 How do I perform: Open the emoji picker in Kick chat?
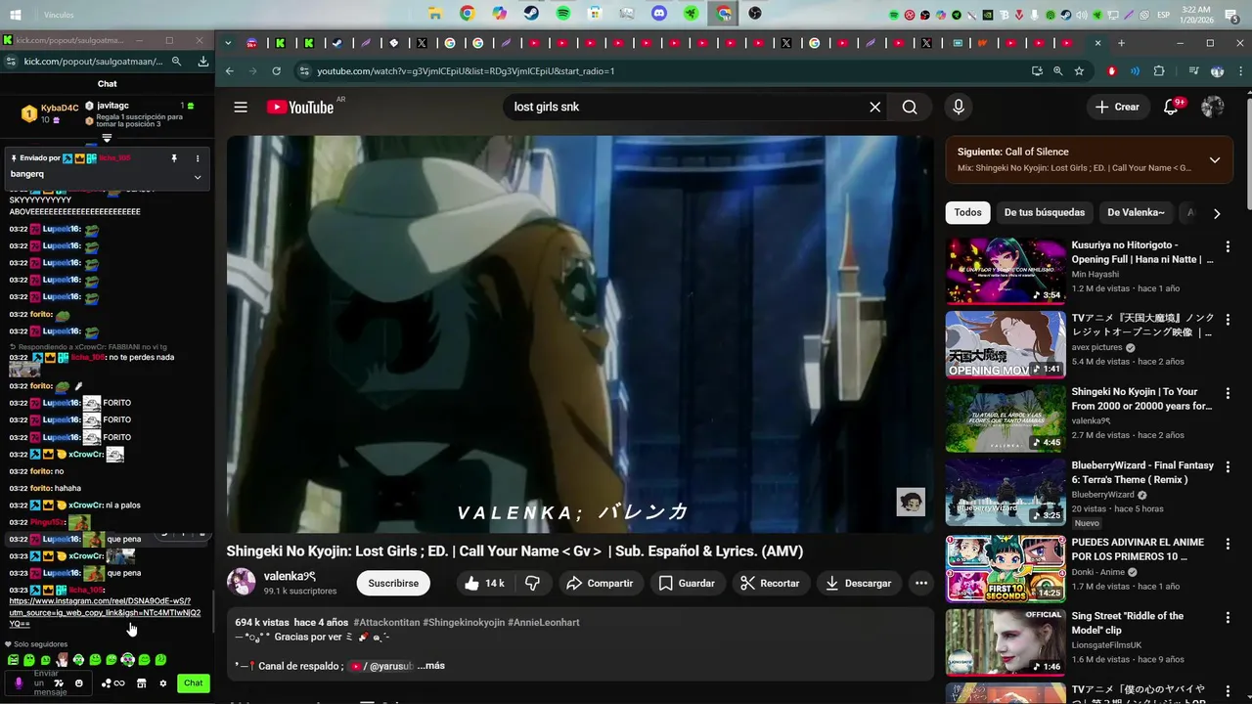(79, 682)
